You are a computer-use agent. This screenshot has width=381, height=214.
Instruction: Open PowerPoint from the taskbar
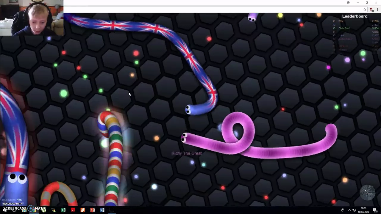pos(93,210)
